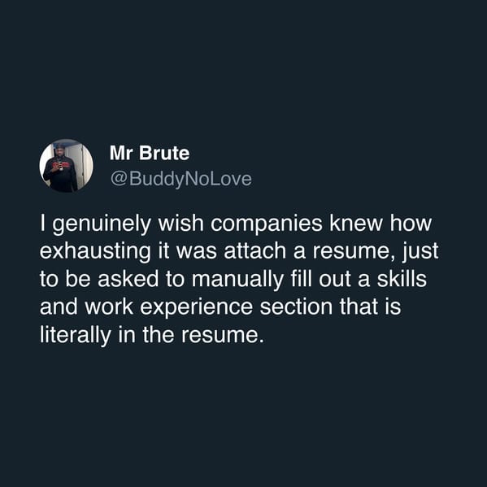Image resolution: width=487 pixels, height=487 pixels.
Task: Click the word "literally" in the tweet
Action: click(76, 336)
